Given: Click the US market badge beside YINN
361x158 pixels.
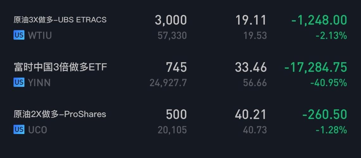Looking at the screenshot, I should click(x=19, y=82).
